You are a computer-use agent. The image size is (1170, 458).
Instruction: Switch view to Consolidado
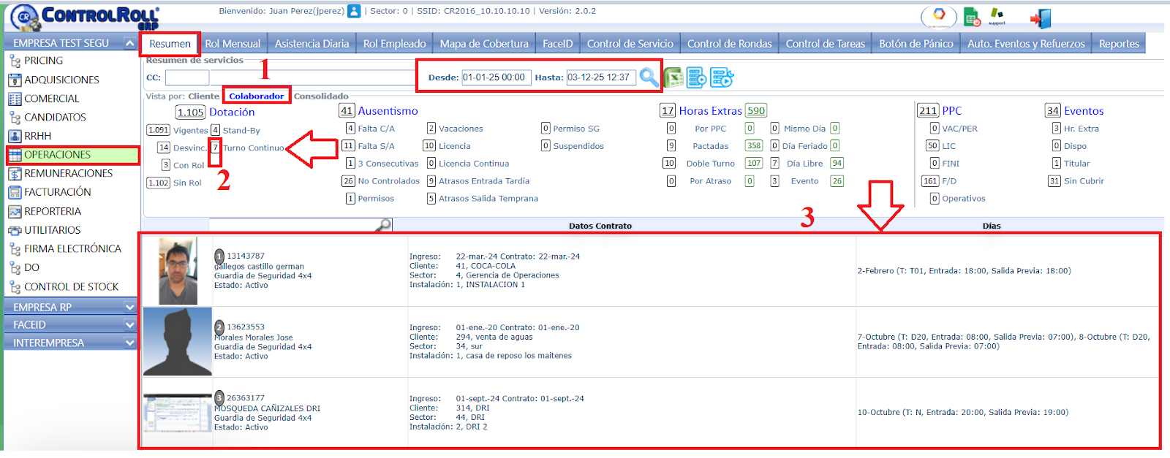[x=321, y=96]
